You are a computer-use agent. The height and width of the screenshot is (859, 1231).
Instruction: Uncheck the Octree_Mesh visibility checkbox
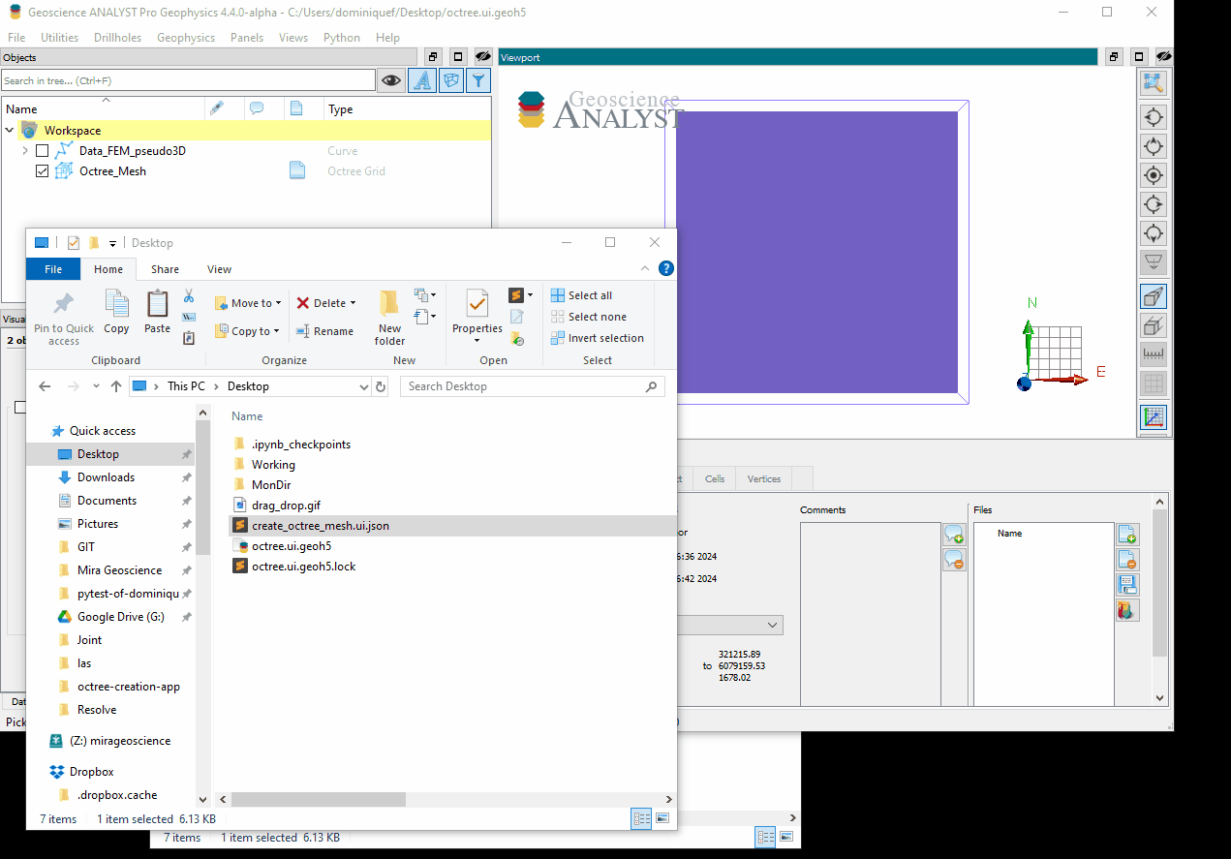click(42, 171)
